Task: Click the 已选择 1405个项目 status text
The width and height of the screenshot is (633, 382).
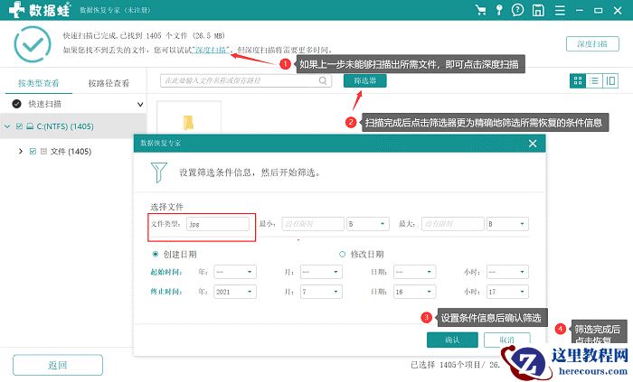Action: [x=456, y=365]
